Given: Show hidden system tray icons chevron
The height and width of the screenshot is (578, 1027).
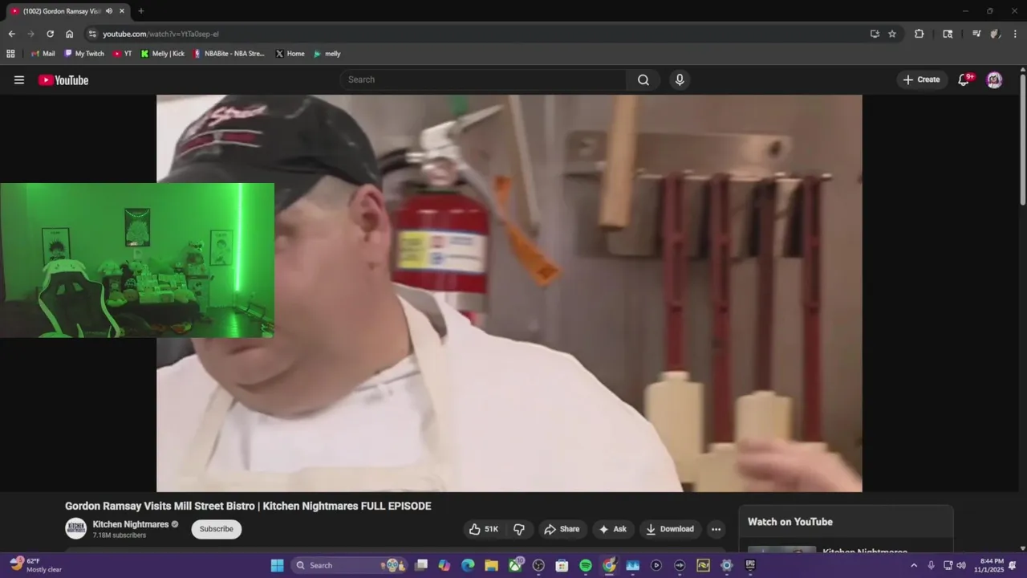Looking at the screenshot, I should [913, 565].
